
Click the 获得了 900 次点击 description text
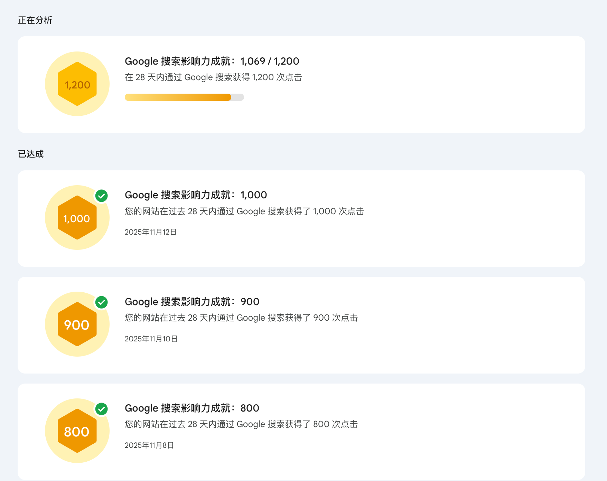pyautogui.click(x=241, y=318)
